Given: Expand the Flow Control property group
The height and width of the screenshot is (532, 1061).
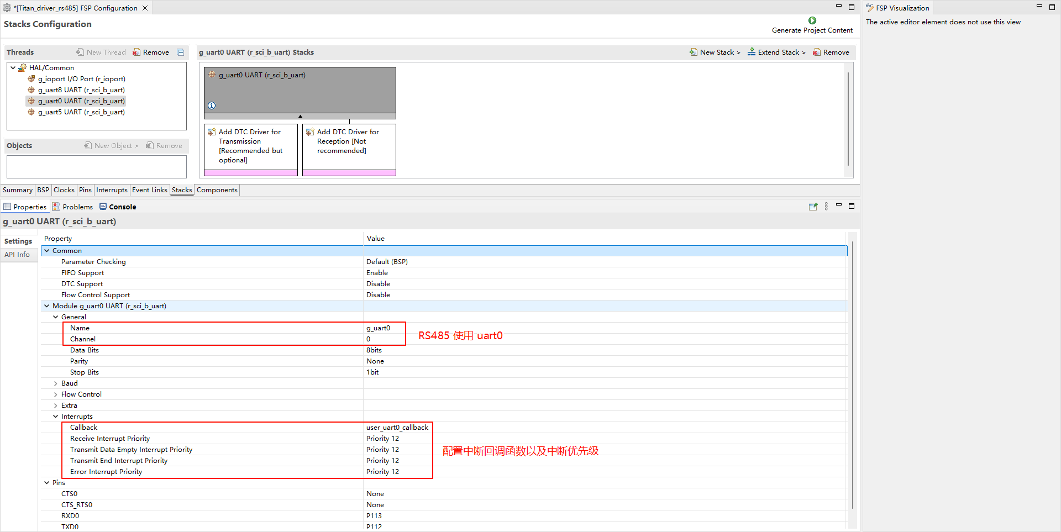Looking at the screenshot, I should click(x=55, y=394).
